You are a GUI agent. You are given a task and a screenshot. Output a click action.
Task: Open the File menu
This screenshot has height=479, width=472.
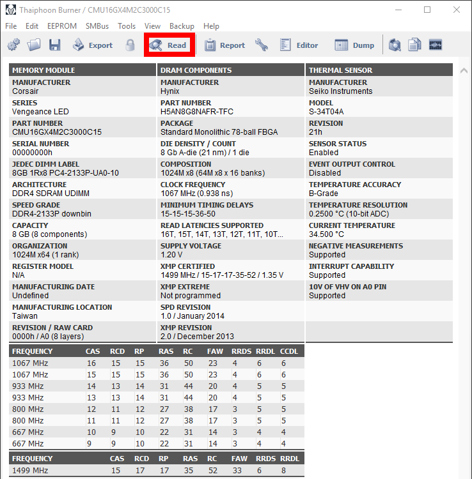click(11, 26)
